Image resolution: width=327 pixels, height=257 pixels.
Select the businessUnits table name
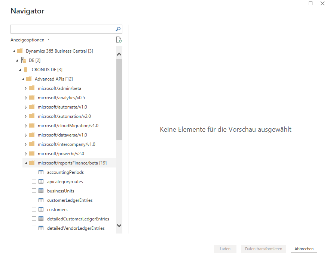pyautogui.click(x=61, y=191)
